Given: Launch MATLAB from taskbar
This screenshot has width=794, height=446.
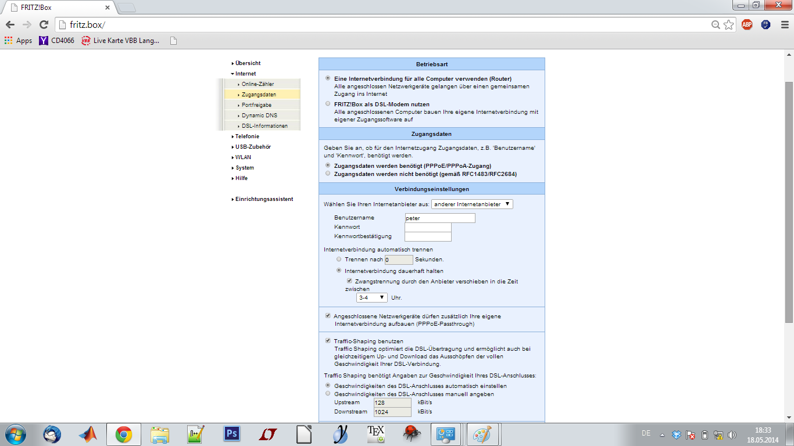Looking at the screenshot, I should coord(88,434).
